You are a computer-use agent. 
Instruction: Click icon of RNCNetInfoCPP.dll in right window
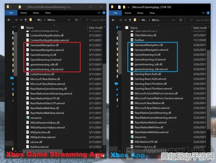click(132, 142)
